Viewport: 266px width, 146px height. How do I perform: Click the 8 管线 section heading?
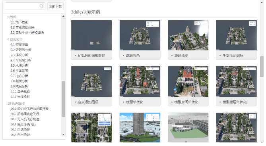click(x=12, y=17)
